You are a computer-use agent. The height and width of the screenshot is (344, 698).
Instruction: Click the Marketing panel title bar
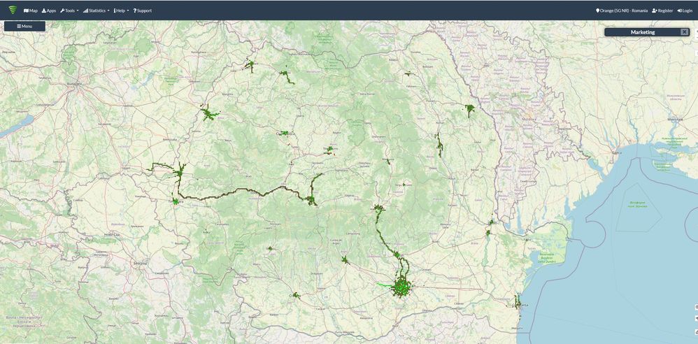coord(643,32)
